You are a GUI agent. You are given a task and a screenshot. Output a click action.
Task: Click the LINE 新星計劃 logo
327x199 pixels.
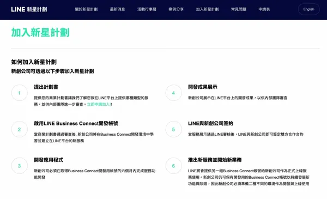point(29,9)
